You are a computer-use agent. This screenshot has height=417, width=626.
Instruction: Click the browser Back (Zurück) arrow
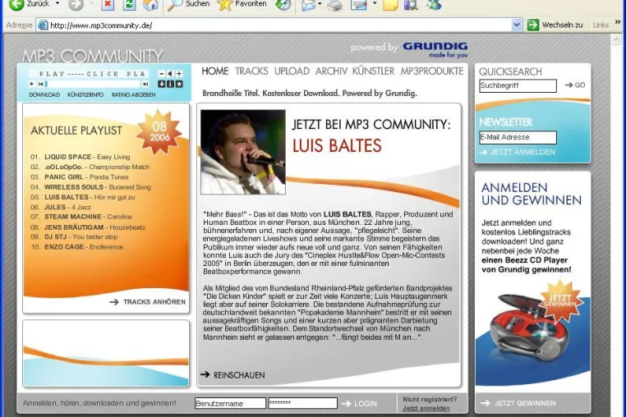tap(16, 4)
